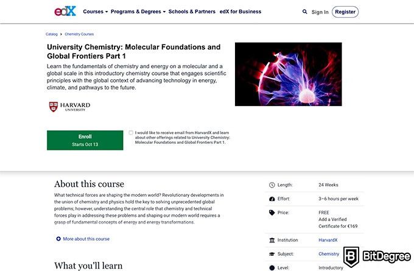
Task: Click the Institution building icon
Action: [272, 240]
